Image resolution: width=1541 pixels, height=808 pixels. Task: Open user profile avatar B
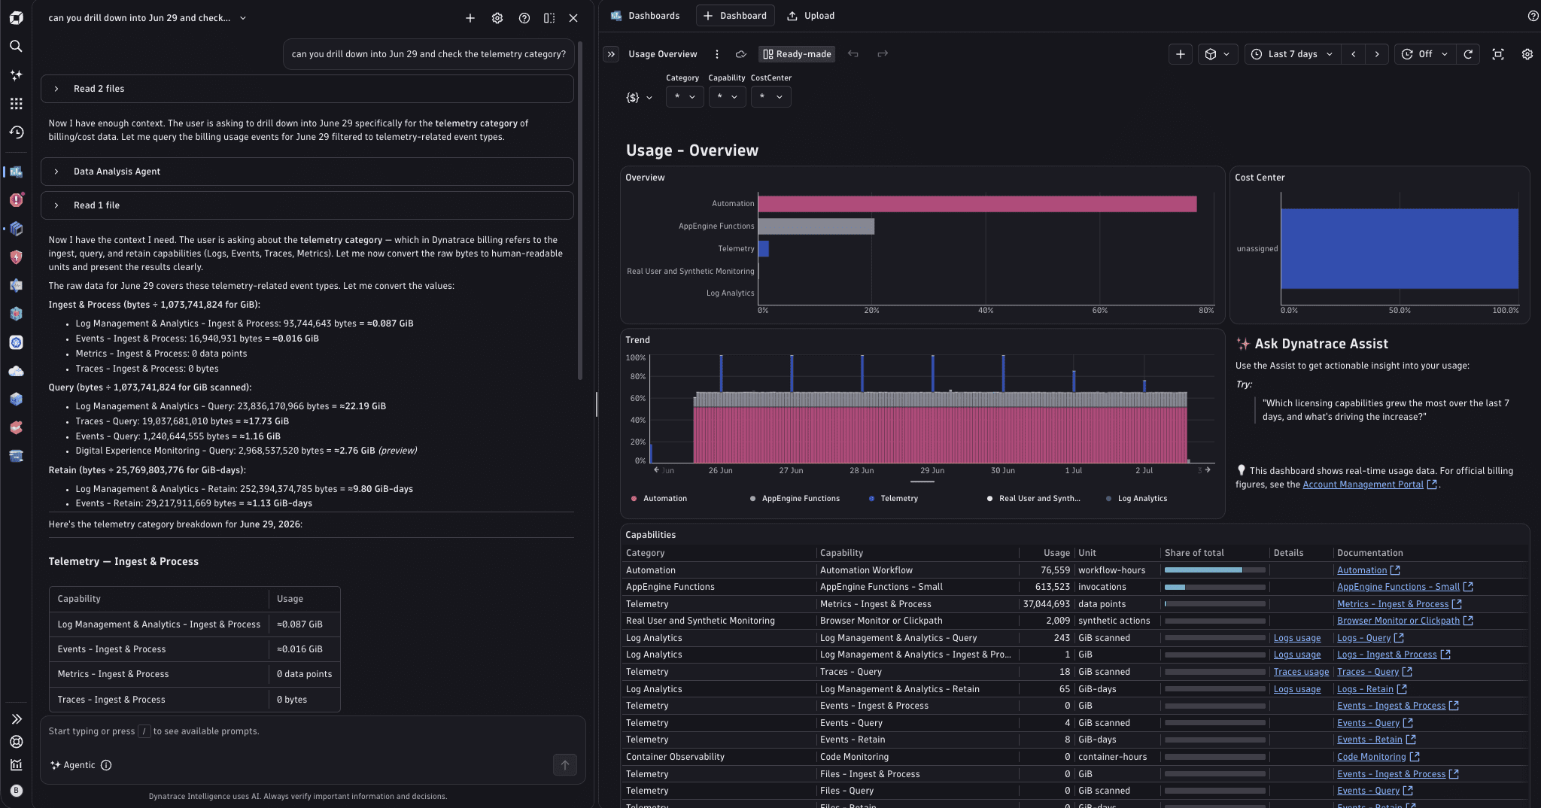(17, 791)
